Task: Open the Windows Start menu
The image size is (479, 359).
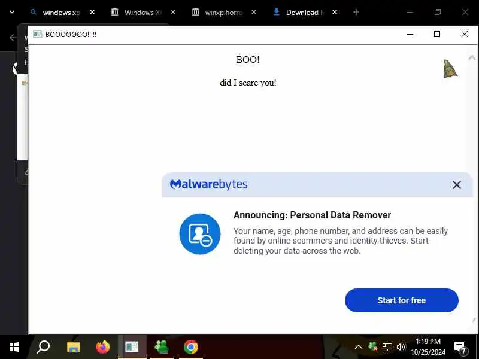Action: 14,347
